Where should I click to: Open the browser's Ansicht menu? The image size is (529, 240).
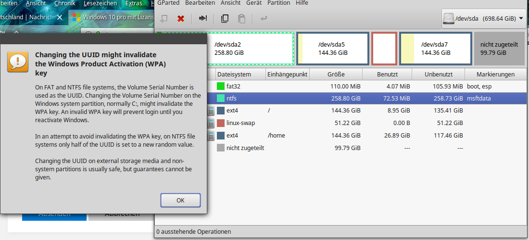[x=36, y=3]
